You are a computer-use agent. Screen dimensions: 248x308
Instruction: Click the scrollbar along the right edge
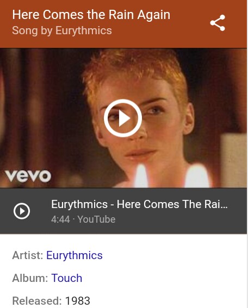[247, 154]
